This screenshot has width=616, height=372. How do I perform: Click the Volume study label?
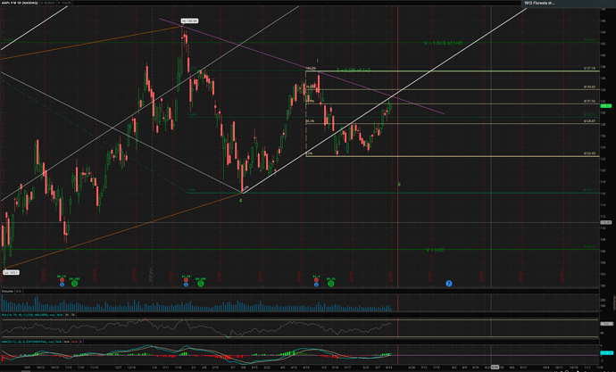[7, 292]
